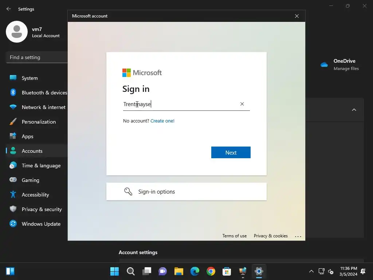Screen dimensions: 373x280
Task: Open Privacy & security settings
Action: pyautogui.click(x=37, y=209)
